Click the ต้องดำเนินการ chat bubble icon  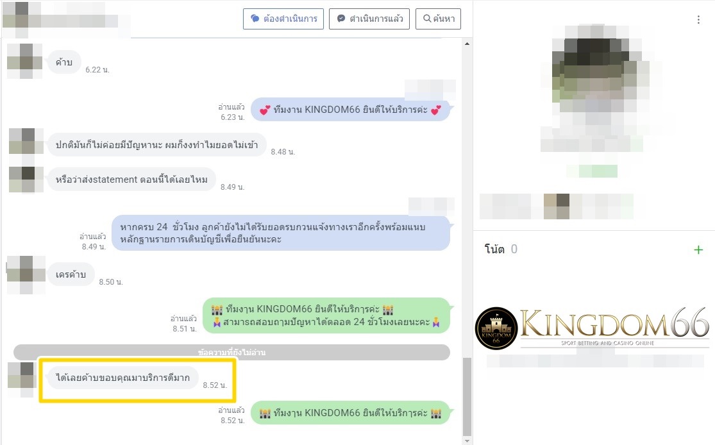pos(255,19)
